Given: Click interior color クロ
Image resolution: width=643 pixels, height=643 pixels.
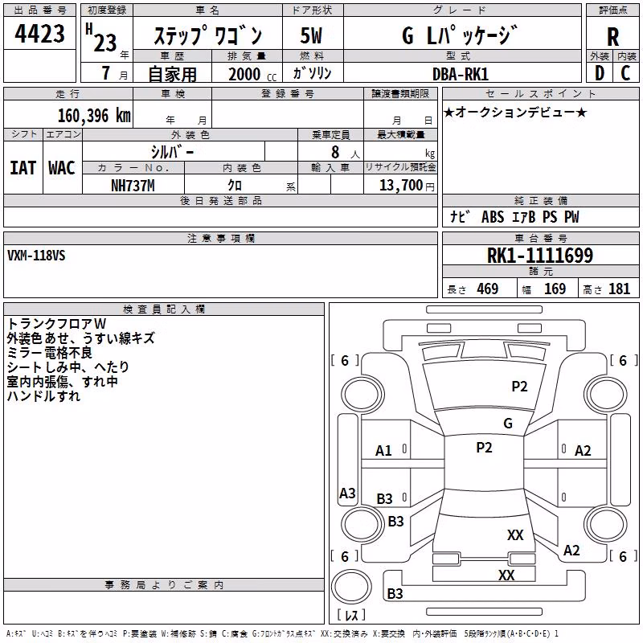Looking at the screenshot, I should (x=235, y=186).
